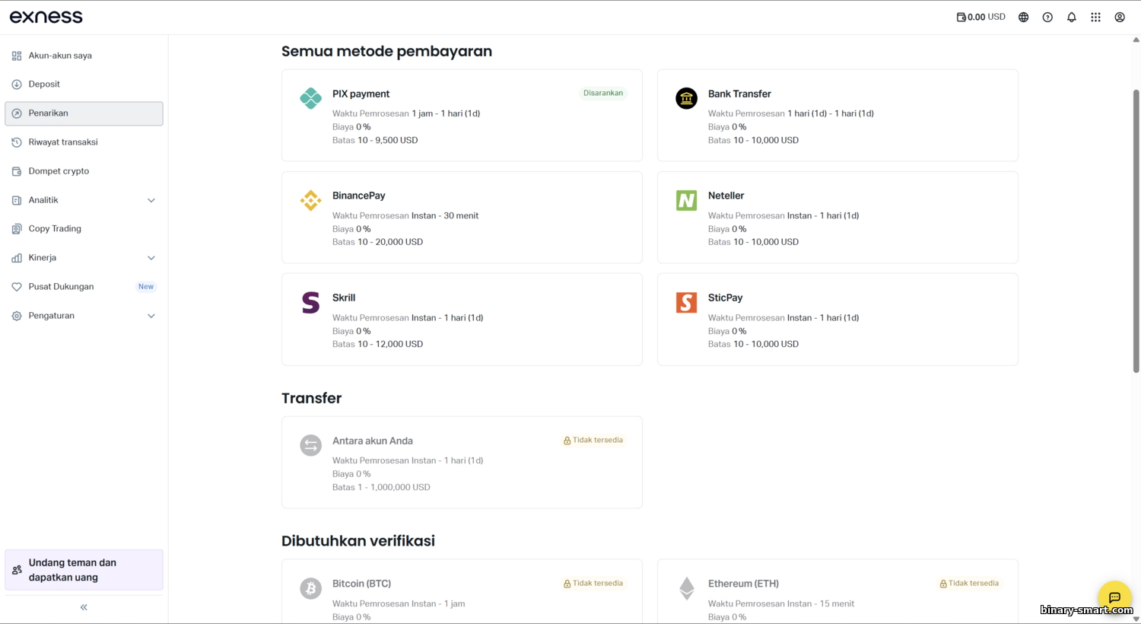
Task: Expand the Pengaturan submenu
Action: pyautogui.click(x=151, y=316)
